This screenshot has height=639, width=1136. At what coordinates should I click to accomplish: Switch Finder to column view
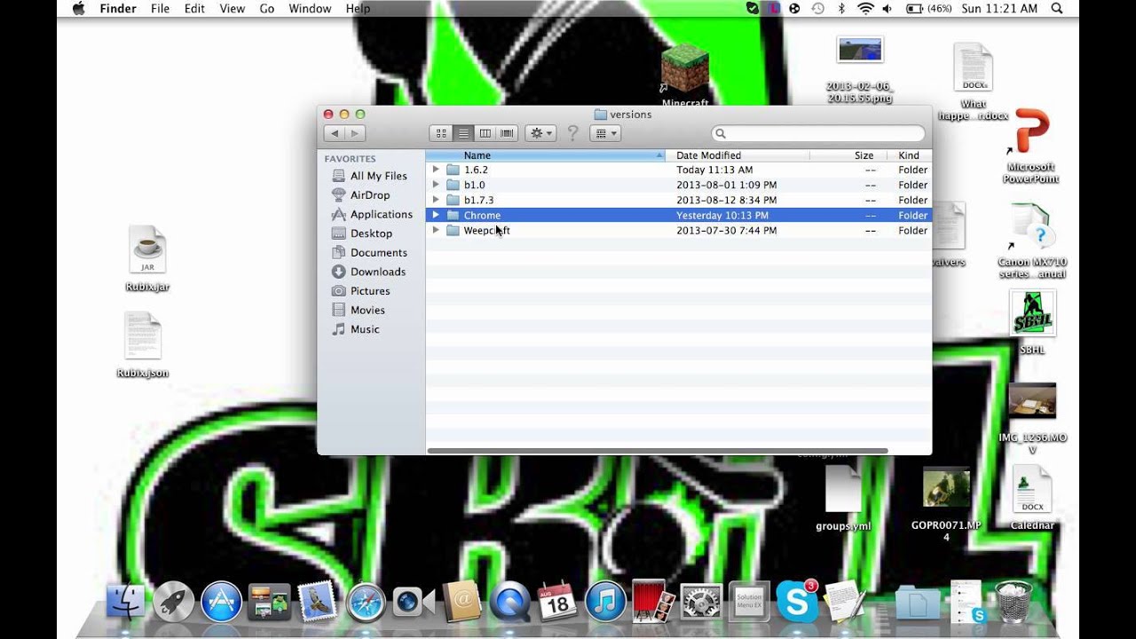[x=485, y=133]
